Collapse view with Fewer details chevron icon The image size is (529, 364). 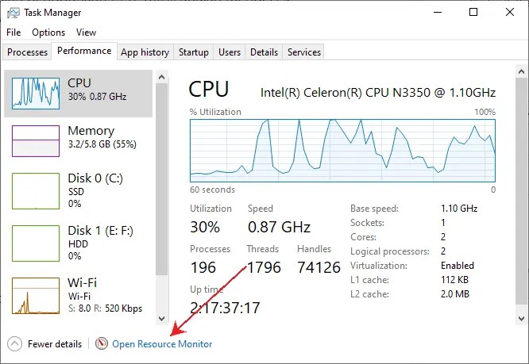(x=14, y=344)
